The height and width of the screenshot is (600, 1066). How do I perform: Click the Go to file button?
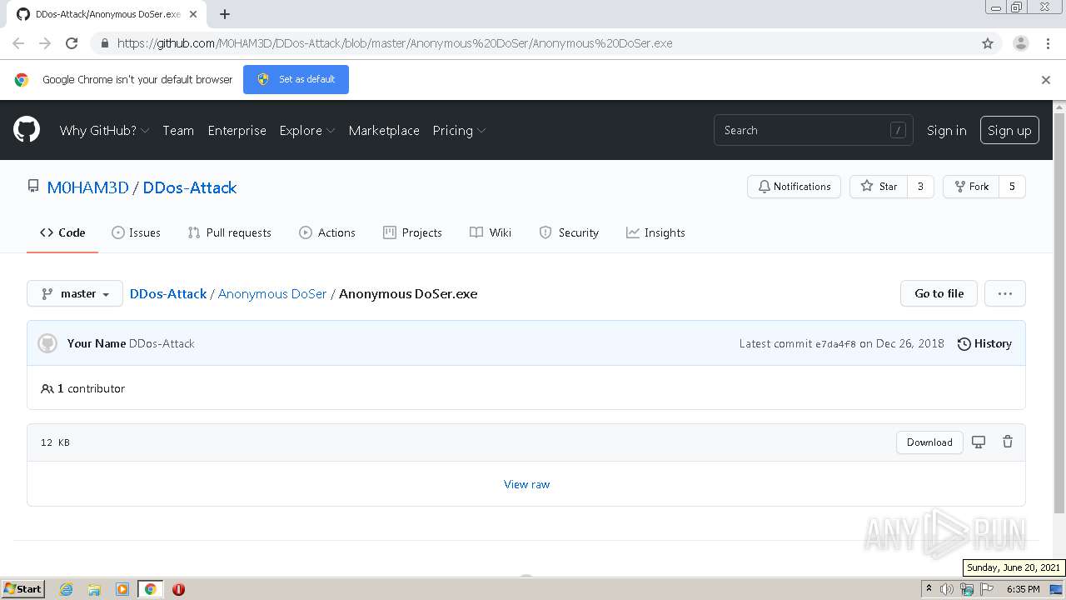pos(939,293)
